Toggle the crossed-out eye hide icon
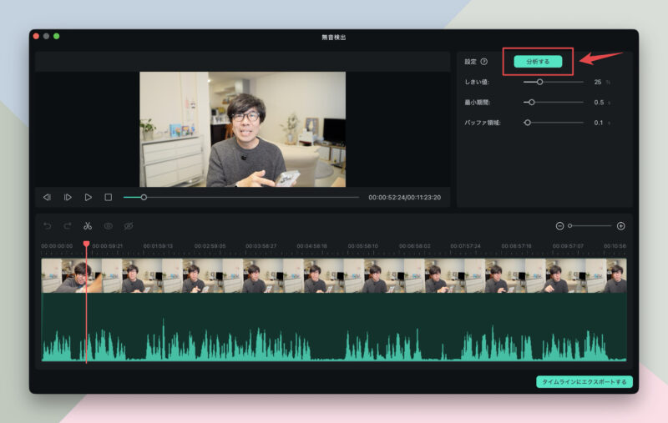This screenshot has height=423, width=668. click(129, 226)
